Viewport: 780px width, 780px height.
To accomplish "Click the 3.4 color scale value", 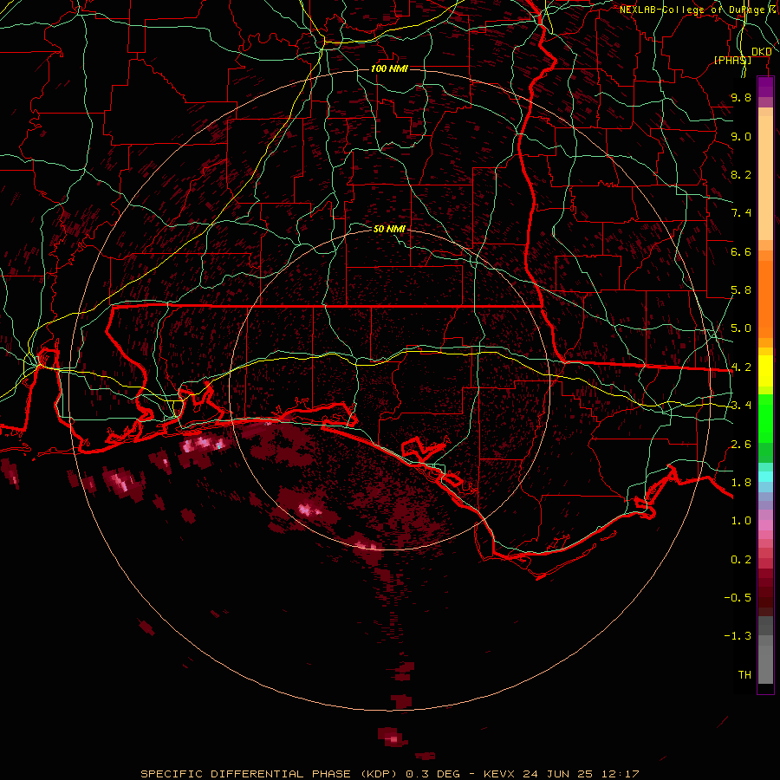I will 741,406.
